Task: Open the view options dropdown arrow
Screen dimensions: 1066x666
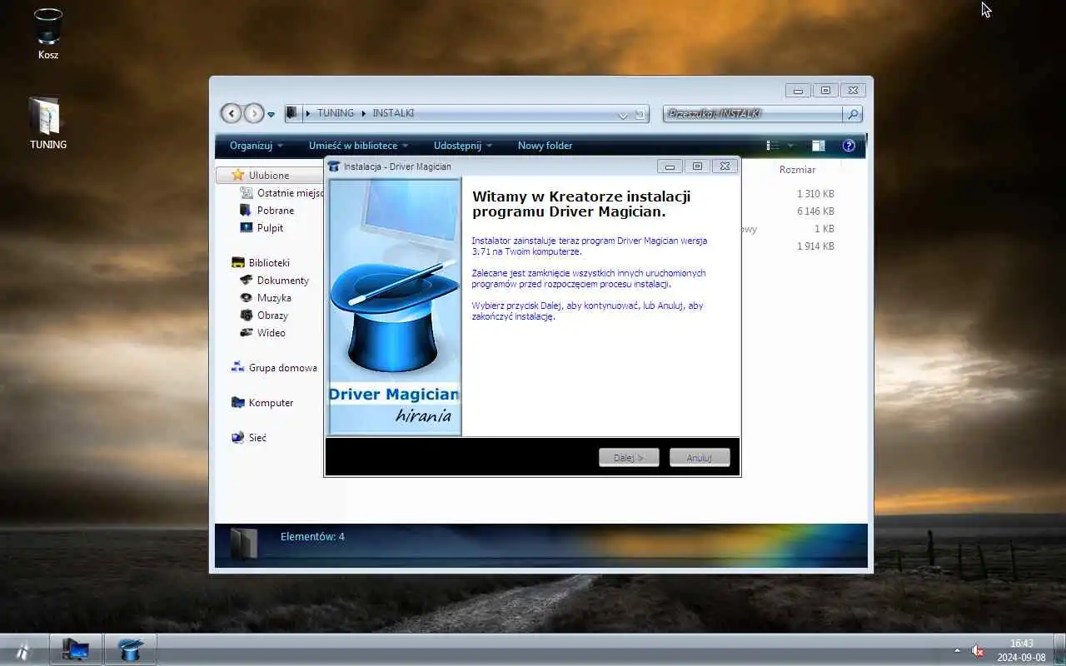Action: point(790,146)
